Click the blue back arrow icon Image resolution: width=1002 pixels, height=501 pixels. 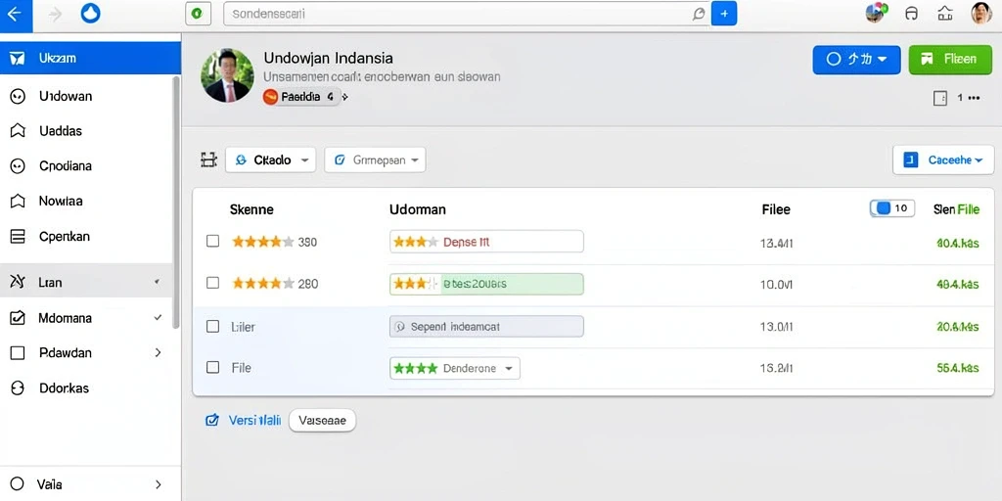(14, 15)
